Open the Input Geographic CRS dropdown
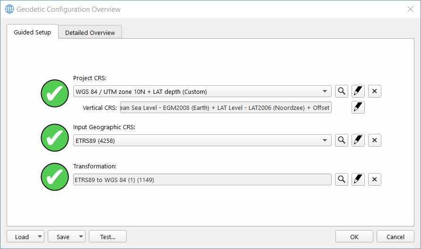This screenshot has width=421, height=249. click(x=325, y=140)
